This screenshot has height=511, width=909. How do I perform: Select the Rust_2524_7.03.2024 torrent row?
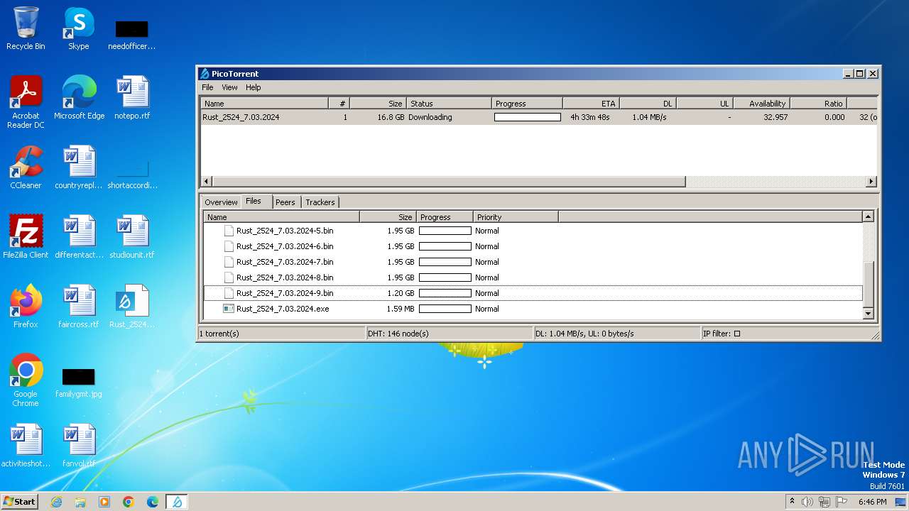coord(538,117)
